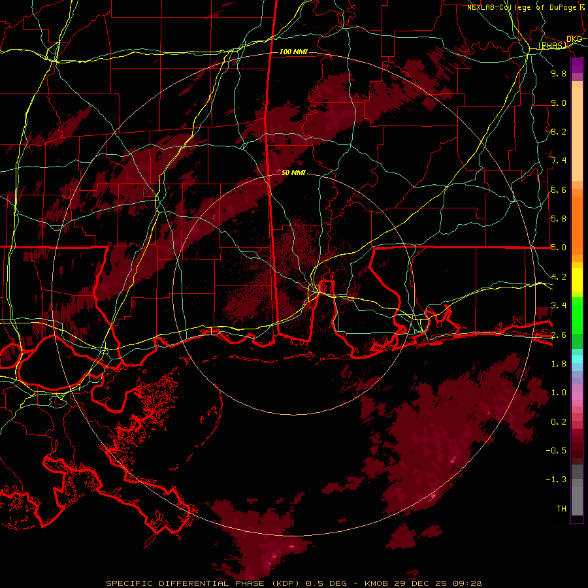Image resolution: width=588 pixels, height=588 pixels.
Task: Click the "NEXLAB-College of DuPage" credit text
Action: tap(522, 7)
